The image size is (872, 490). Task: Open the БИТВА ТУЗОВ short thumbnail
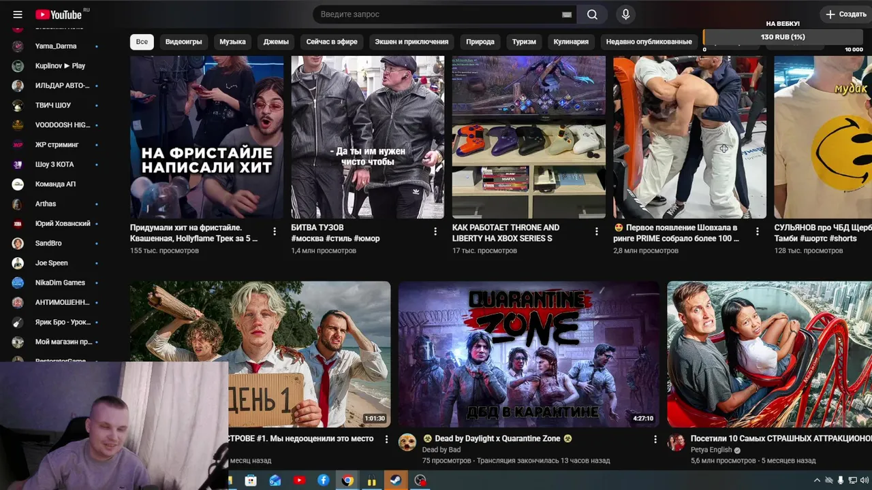click(x=367, y=137)
